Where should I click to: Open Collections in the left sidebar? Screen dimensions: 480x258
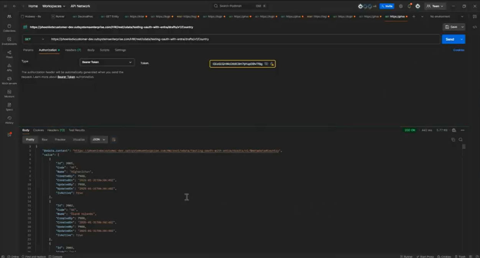pos(9,28)
